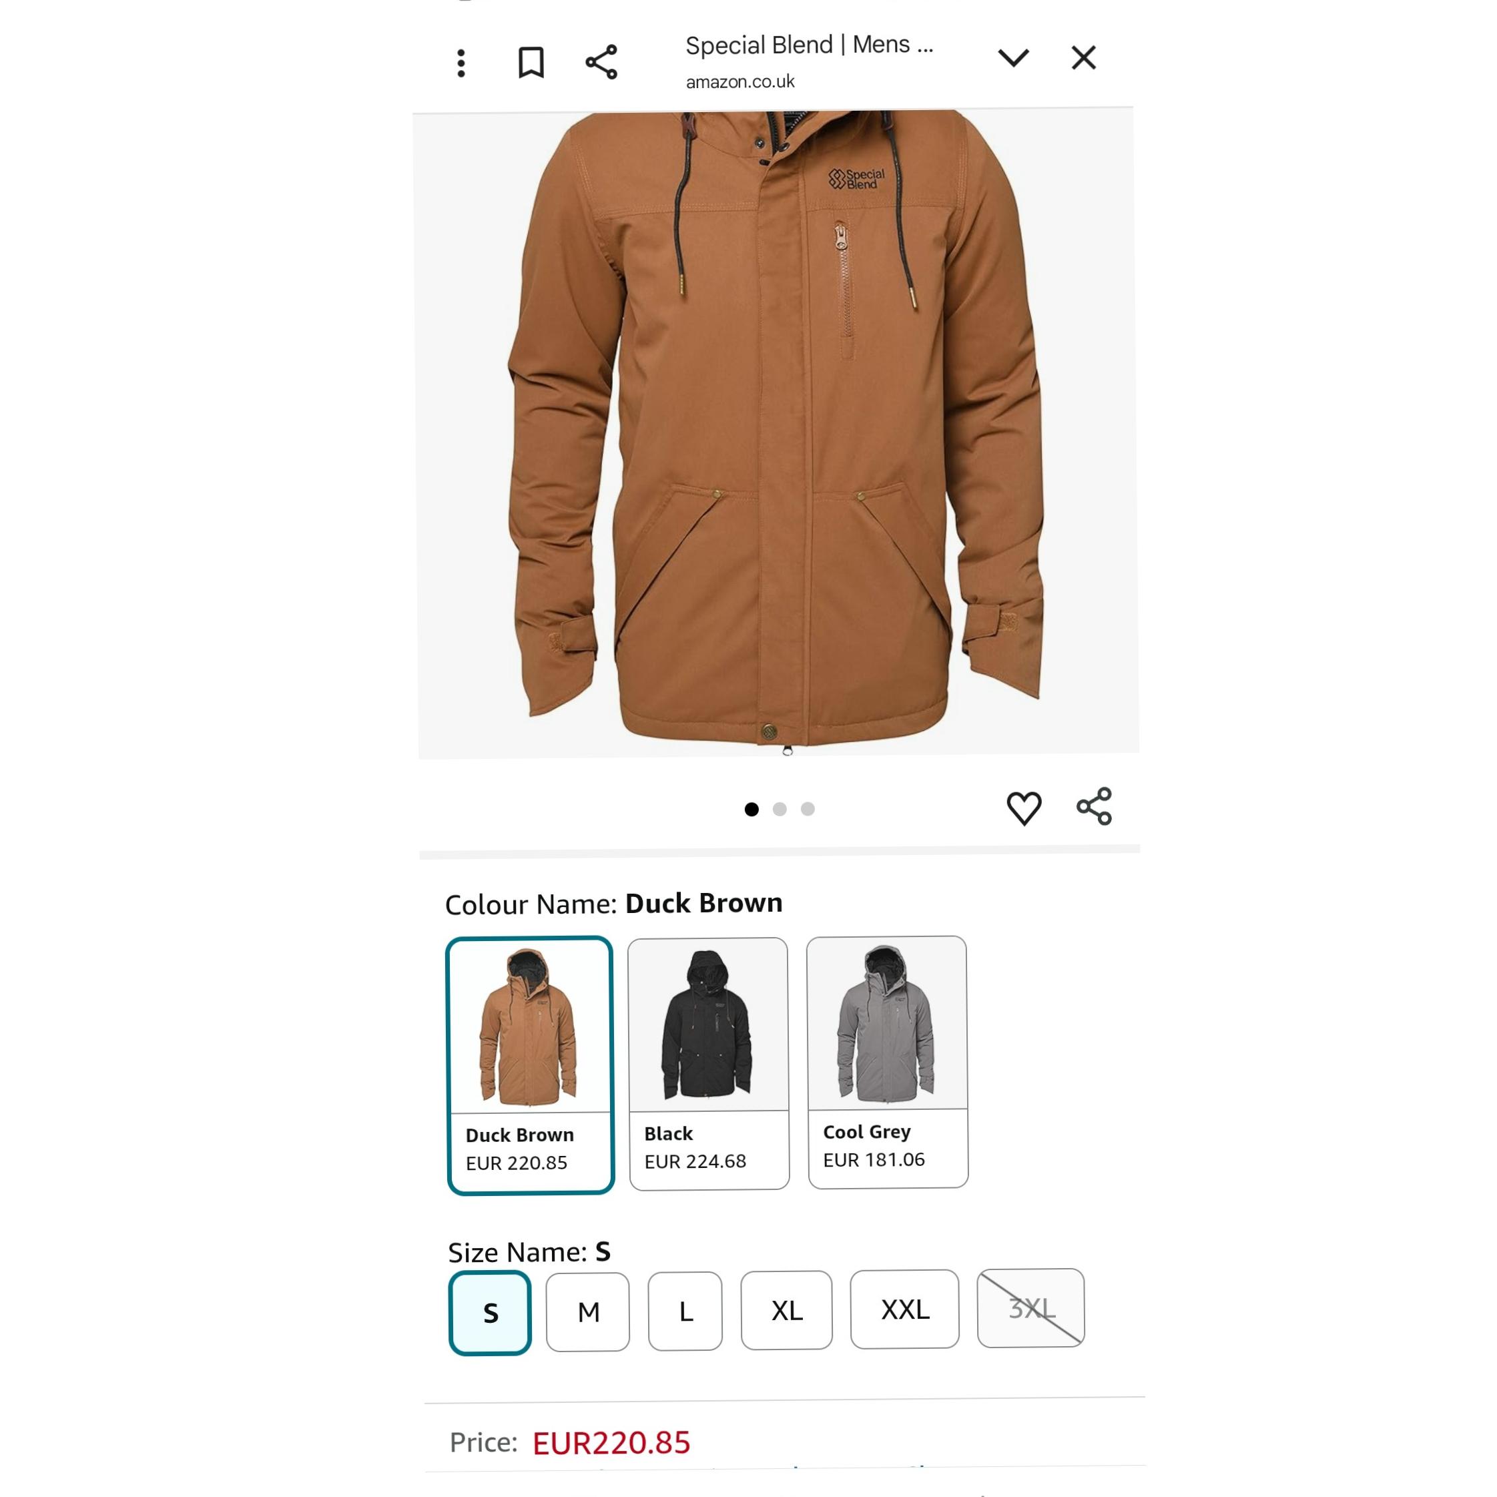Select size L
The width and height of the screenshot is (1497, 1497).
coord(685,1311)
